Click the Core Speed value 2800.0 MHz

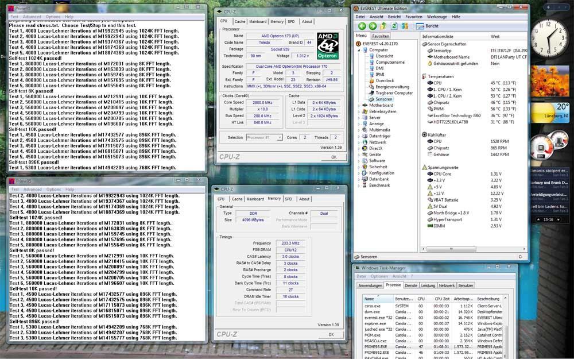point(262,103)
